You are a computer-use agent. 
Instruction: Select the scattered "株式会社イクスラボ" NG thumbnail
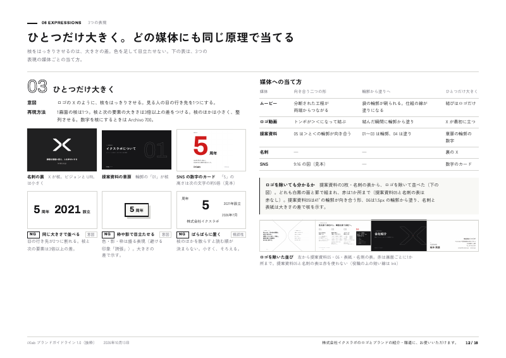pyautogui.click(x=211, y=210)
